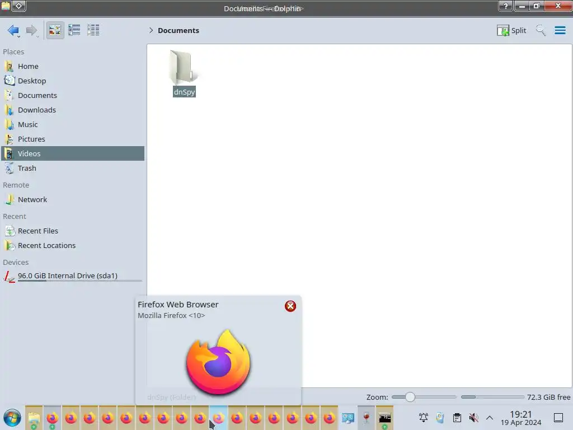The width and height of the screenshot is (573, 430).
Task: Select the highlighted Videos place
Action: [73, 153]
